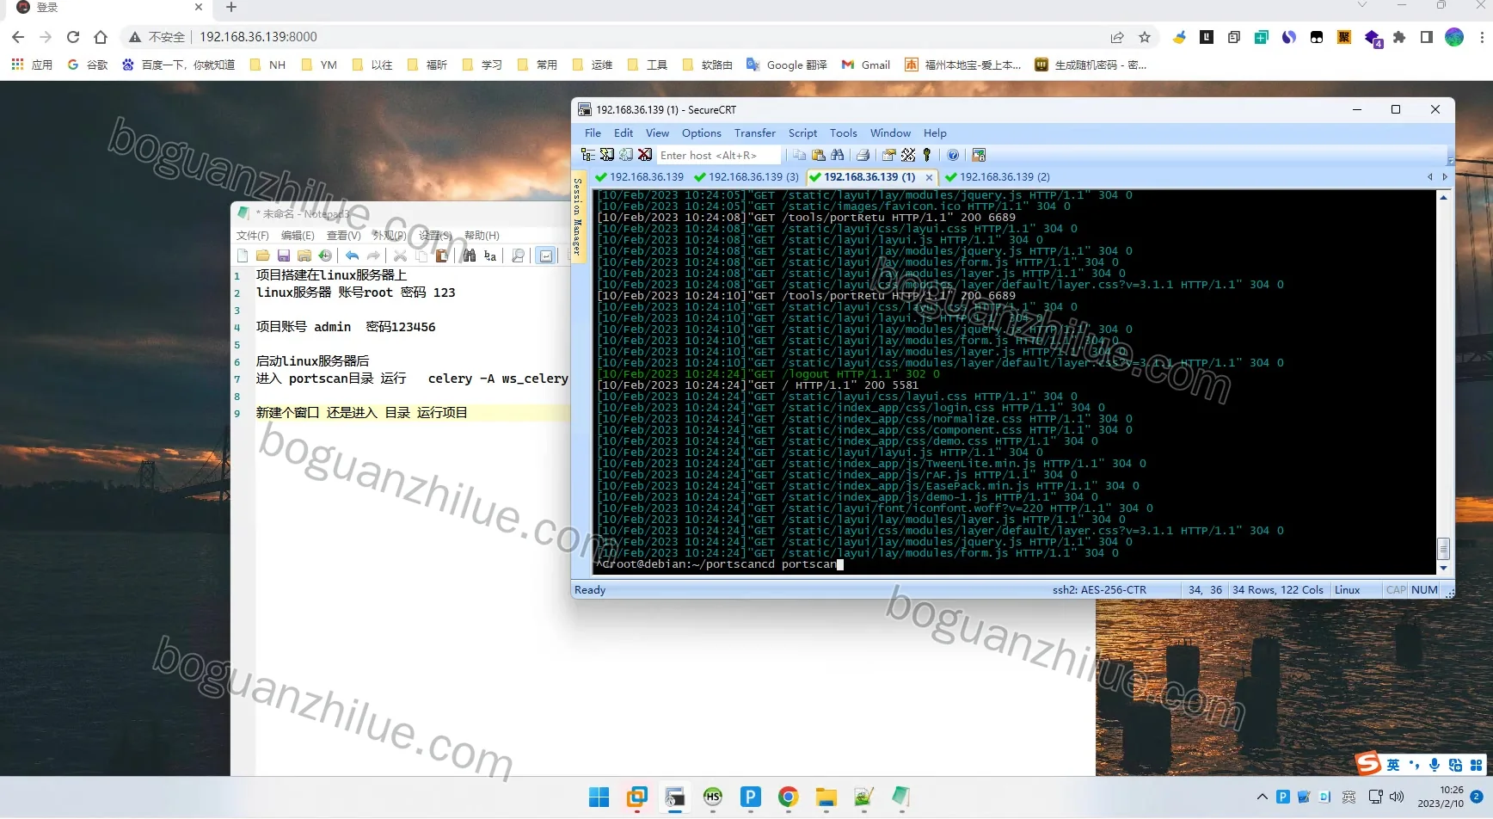Click the Public Key key icon

[927, 155]
